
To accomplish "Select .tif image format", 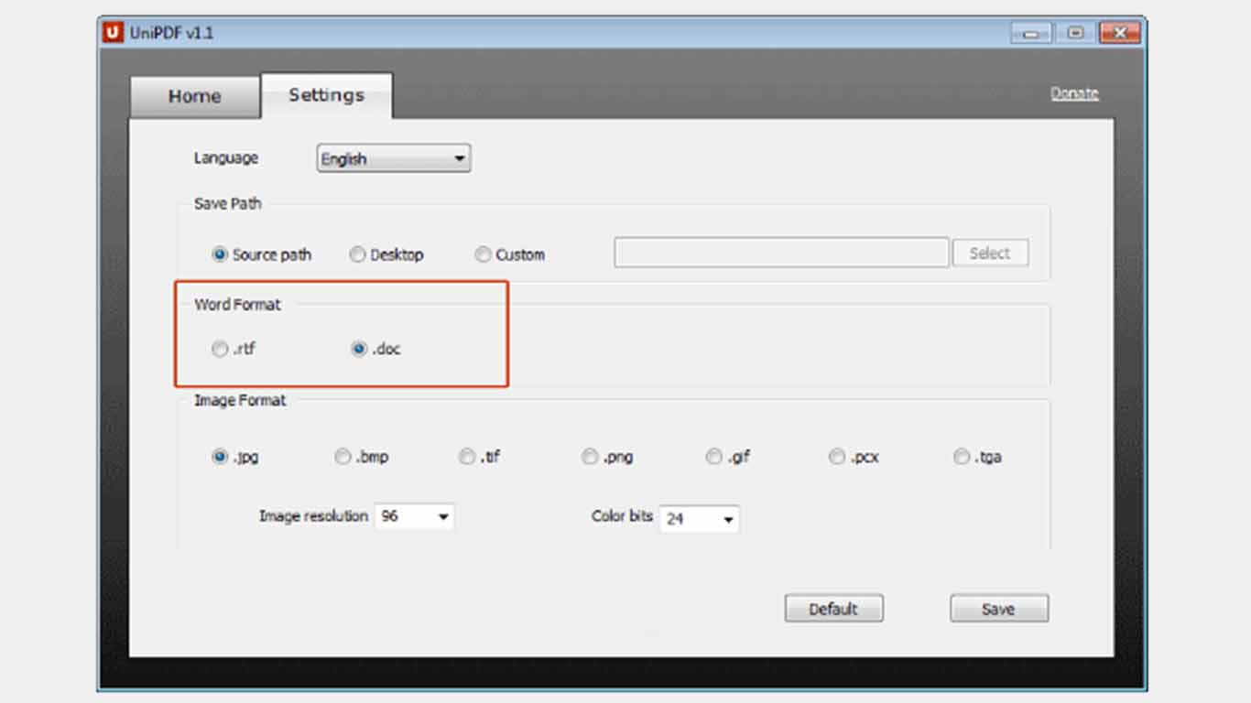I will point(480,457).
